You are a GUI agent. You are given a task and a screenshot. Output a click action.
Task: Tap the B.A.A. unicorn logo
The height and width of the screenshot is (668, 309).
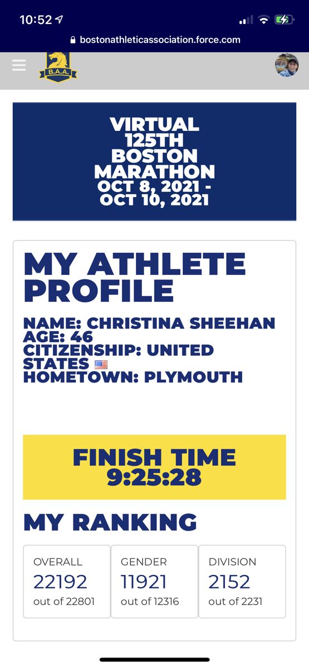click(58, 67)
